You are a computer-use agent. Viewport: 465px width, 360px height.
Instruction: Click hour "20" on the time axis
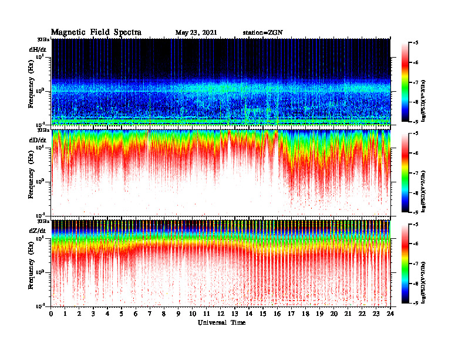[334, 314]
